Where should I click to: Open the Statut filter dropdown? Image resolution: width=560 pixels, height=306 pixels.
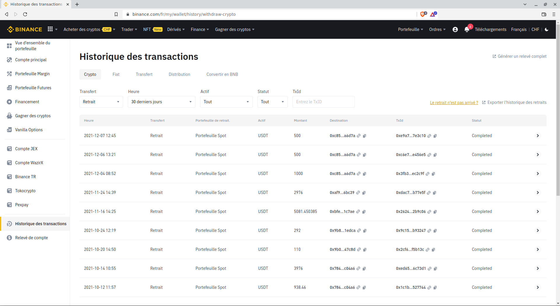272,102
